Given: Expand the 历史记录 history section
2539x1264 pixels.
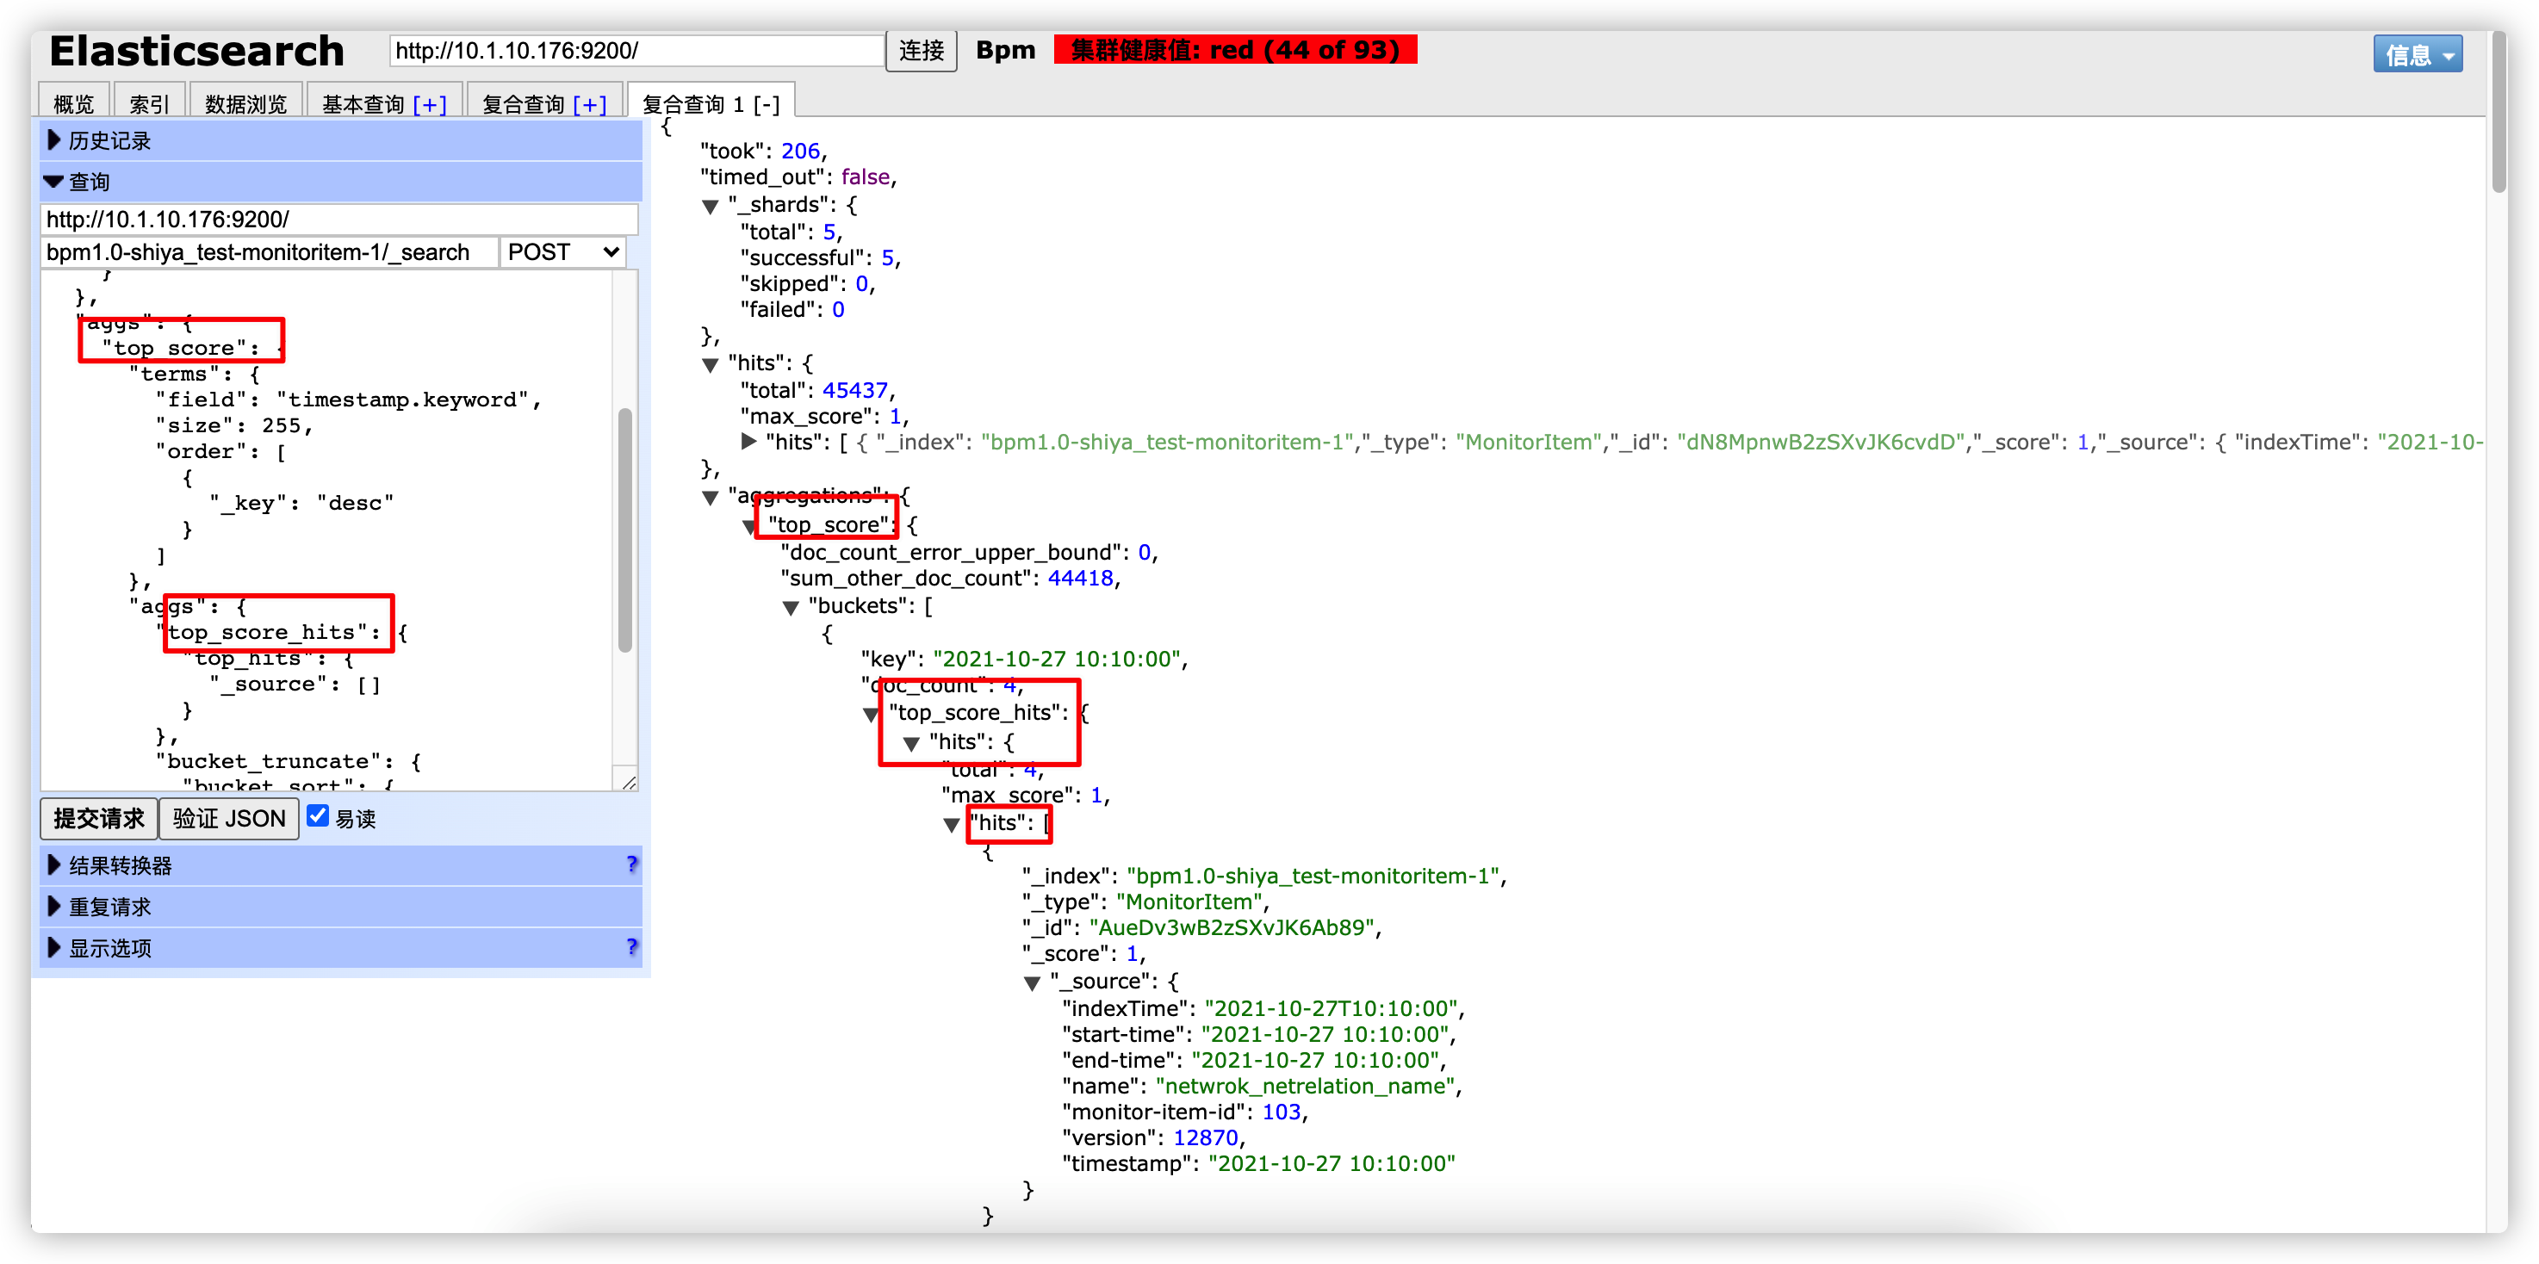Looking at the screenshot, I should click(x=109, y=141).
